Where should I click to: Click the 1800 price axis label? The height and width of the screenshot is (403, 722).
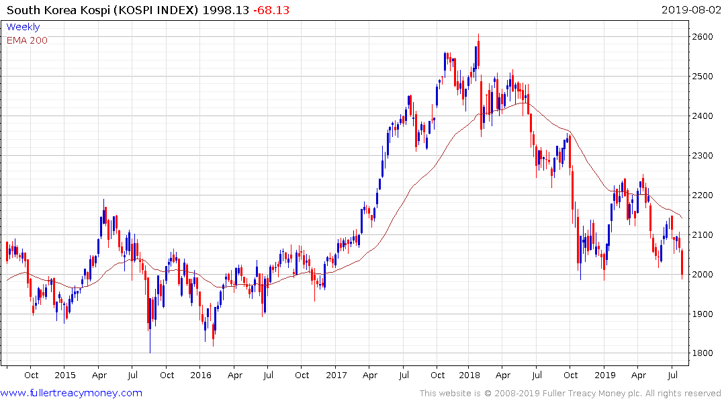tap(703, 353)
